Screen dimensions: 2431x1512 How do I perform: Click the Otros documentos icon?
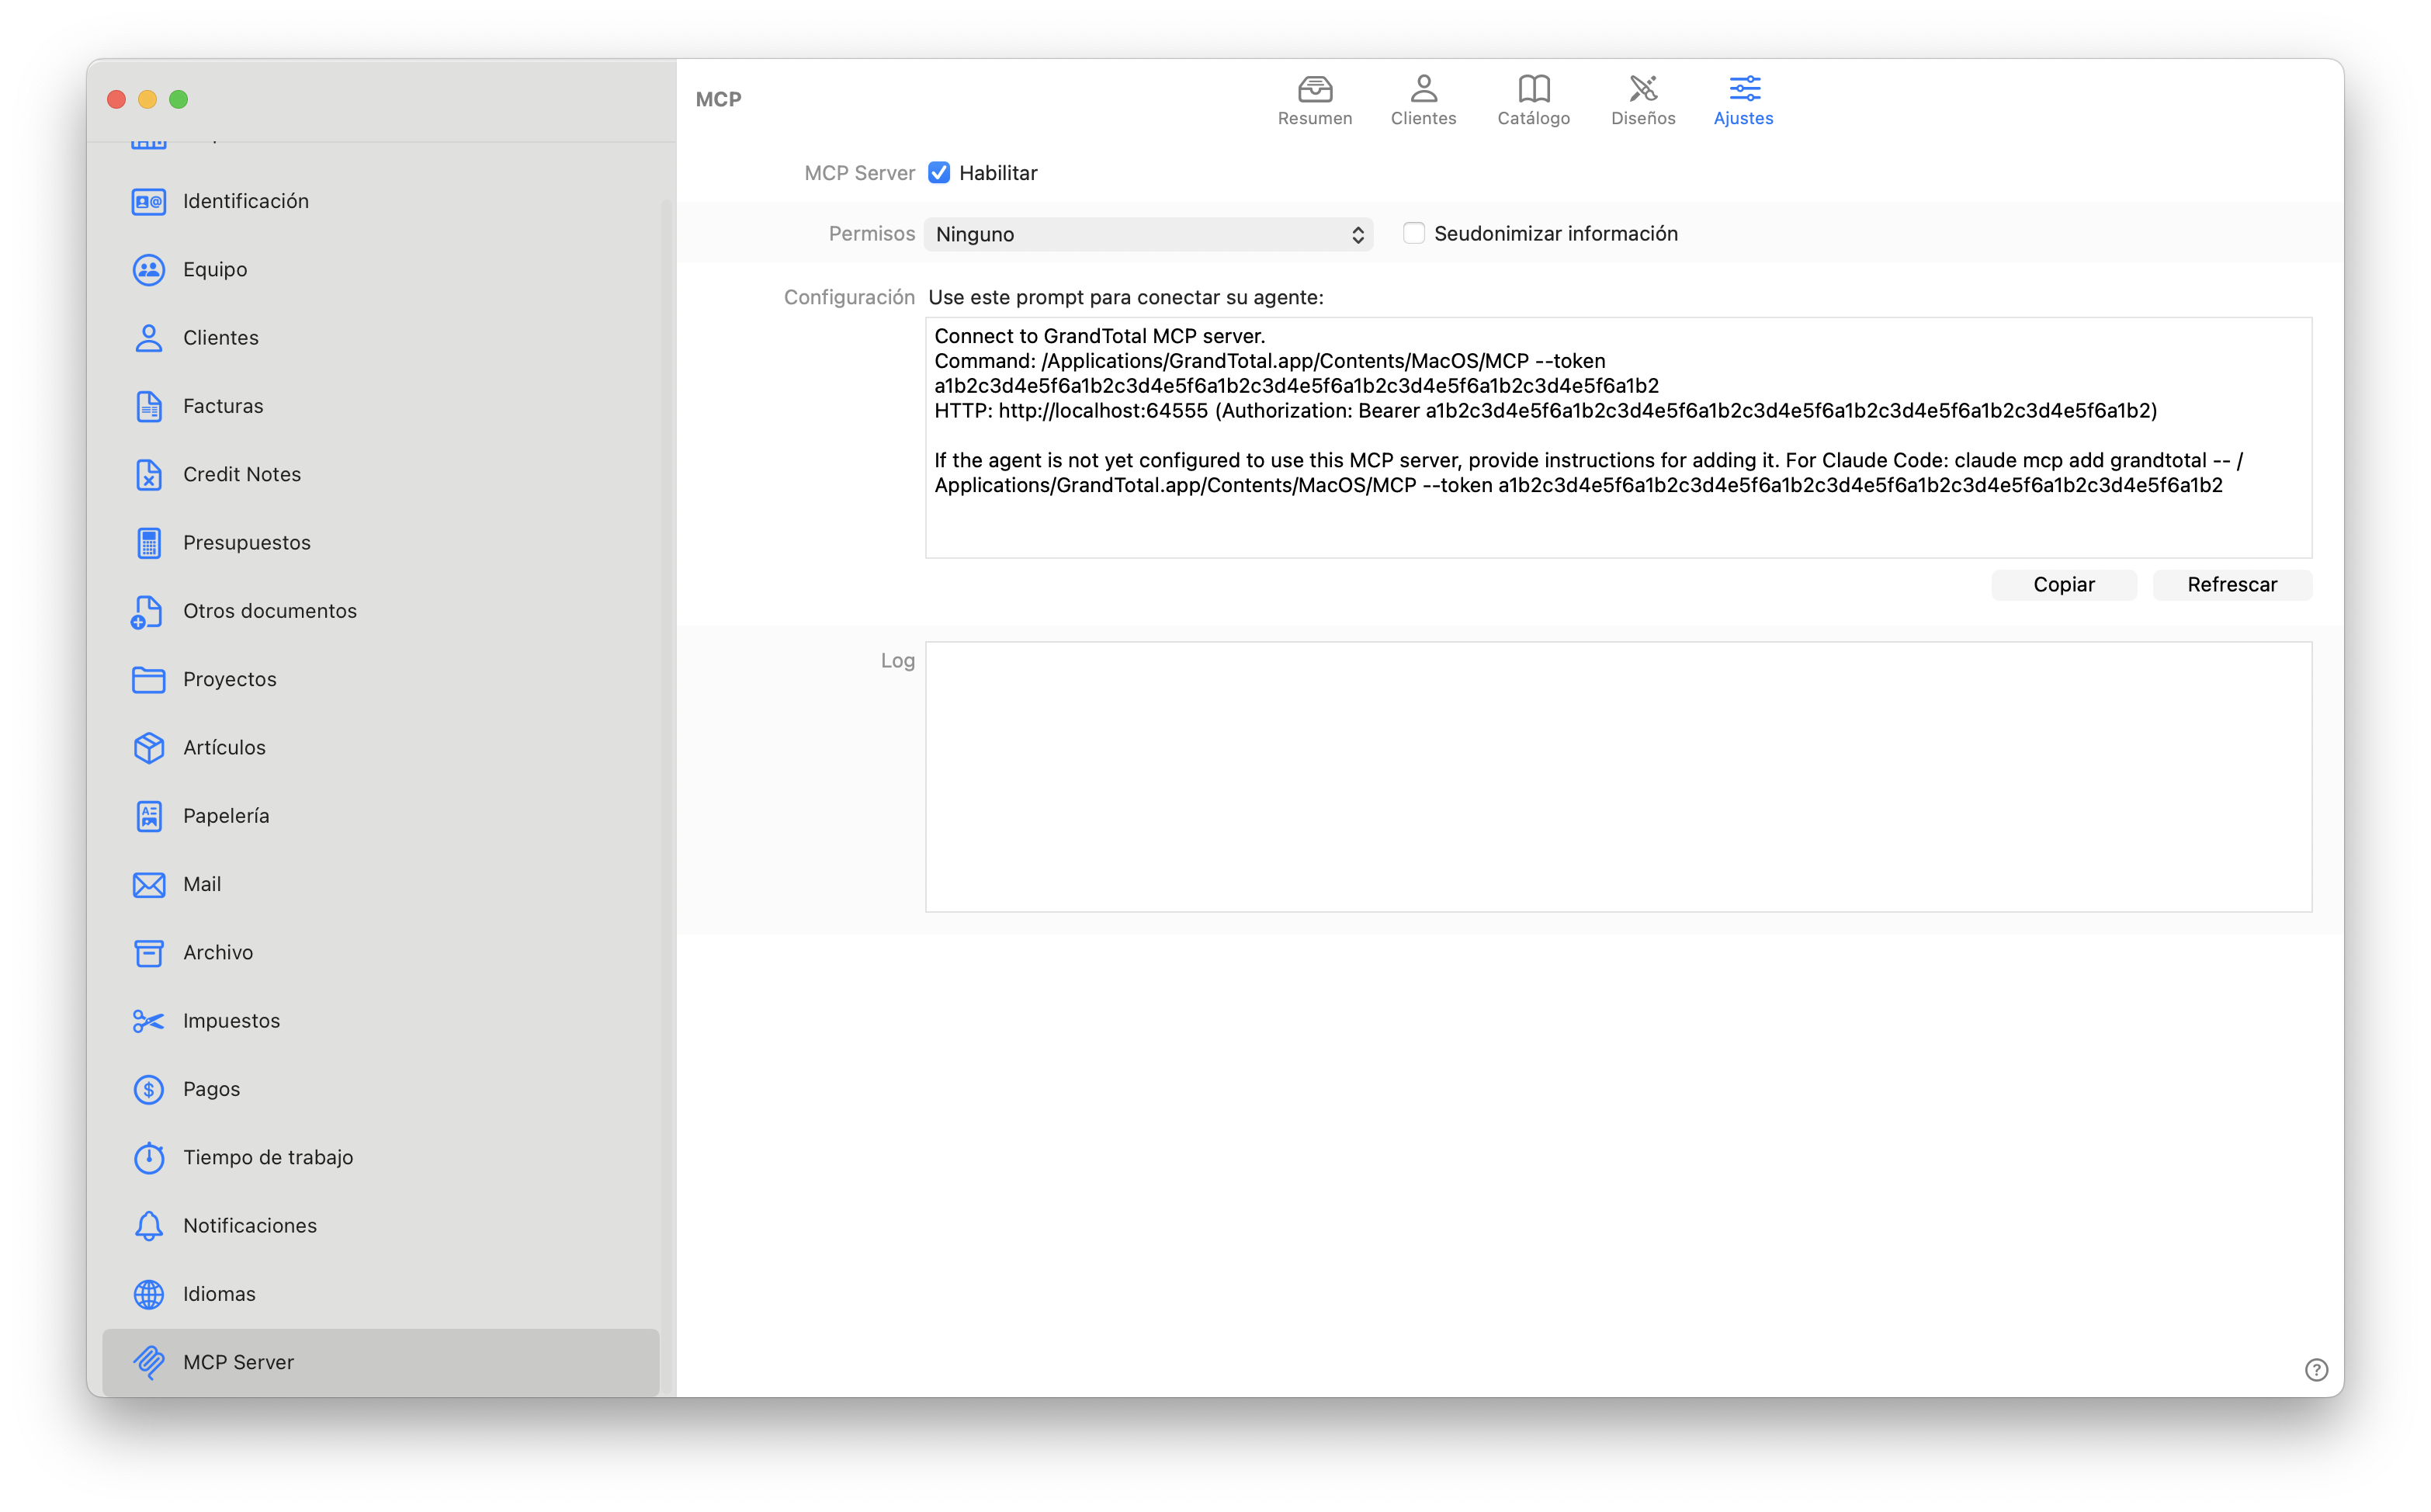tap(147, 612)
